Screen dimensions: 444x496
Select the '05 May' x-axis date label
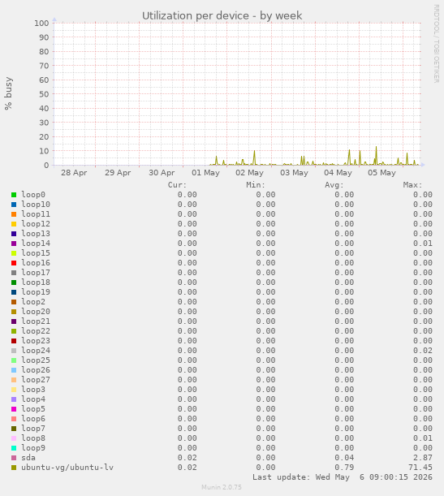click(x=381, y=173)
